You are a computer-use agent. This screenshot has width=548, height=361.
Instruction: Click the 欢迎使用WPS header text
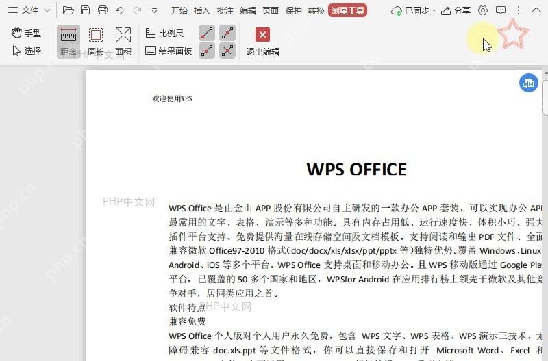172,98
